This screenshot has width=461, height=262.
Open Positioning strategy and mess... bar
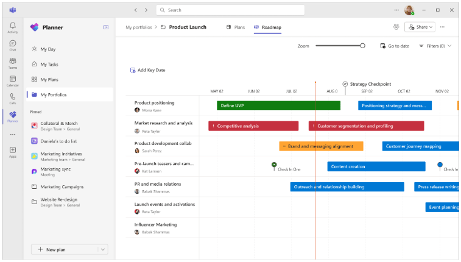tap(395, 105)
